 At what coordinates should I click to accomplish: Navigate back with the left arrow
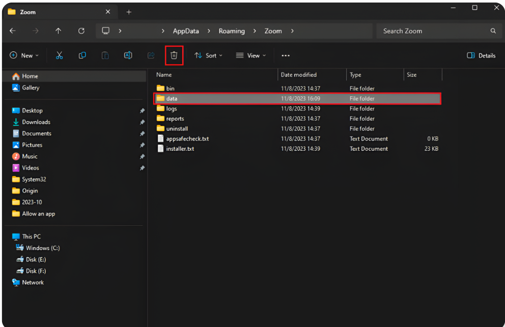click(x=13, y=31)
